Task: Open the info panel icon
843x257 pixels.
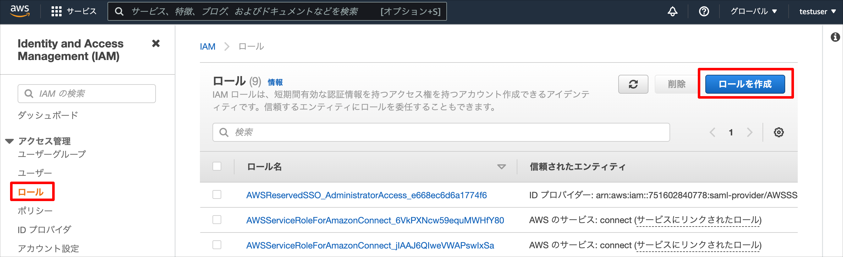Action: [835, 37]
